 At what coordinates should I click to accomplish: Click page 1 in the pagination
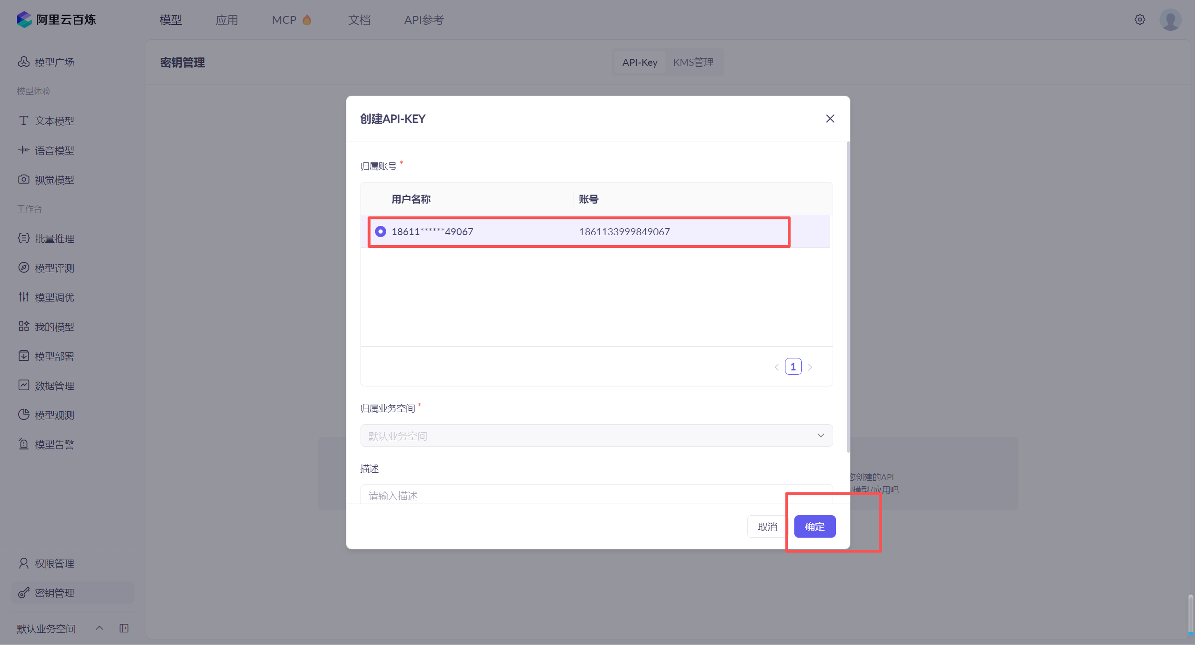(793, 367)
